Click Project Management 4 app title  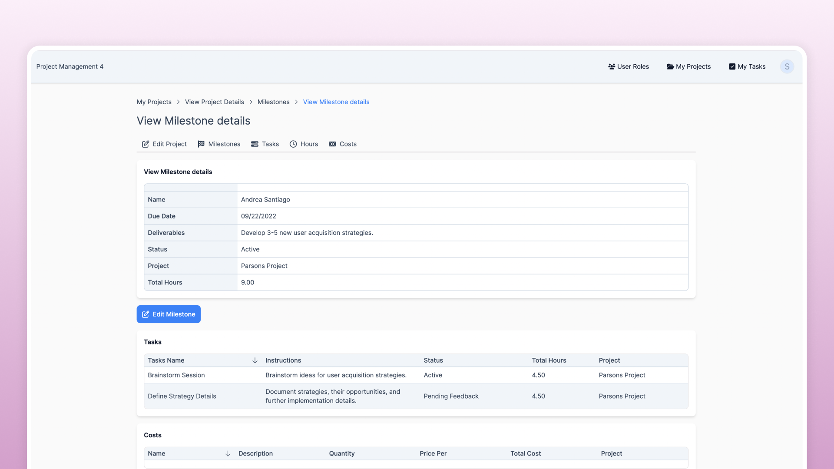pyautogui.click(x=69, y=66)
